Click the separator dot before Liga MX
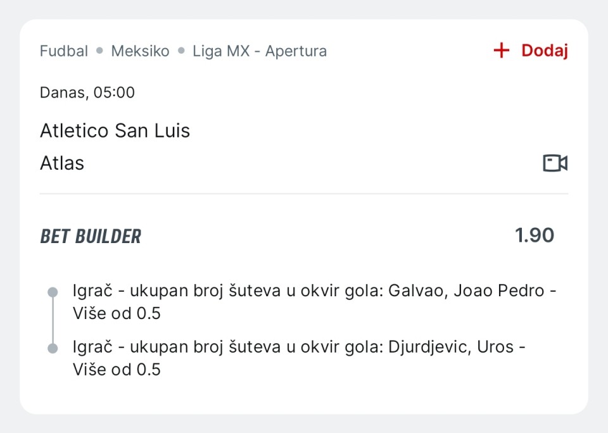The image size is (608, 433). pos(181,51)
